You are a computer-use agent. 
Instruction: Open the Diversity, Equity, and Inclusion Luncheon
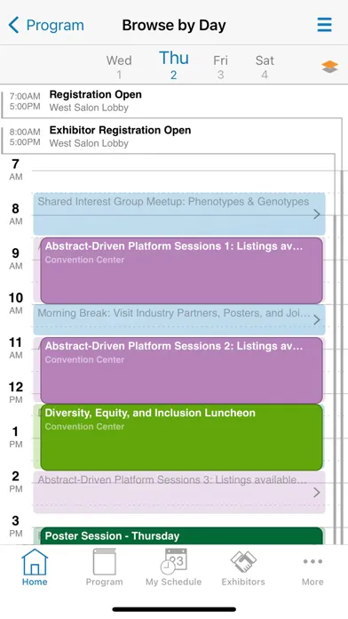point(182,437)
